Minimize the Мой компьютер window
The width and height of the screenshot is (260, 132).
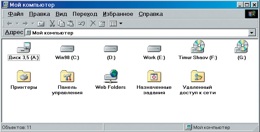(240, 5)
